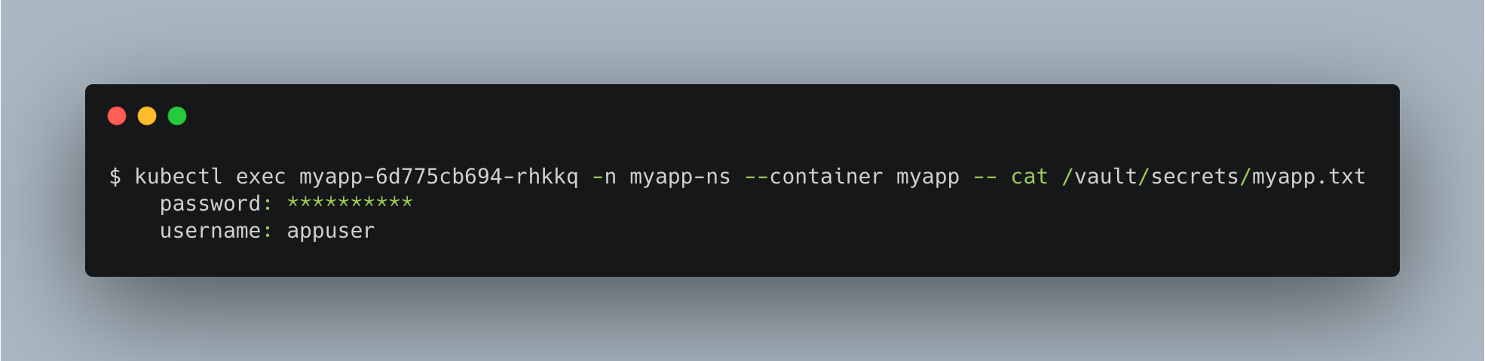The height and width of the screenshot is (361, 1485).
Task: Click the username key label
Action: [210, 231]
